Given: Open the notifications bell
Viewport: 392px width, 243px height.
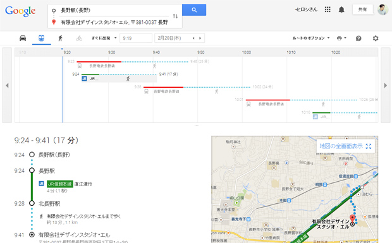Looking at the screenshot, I should 341,9.
